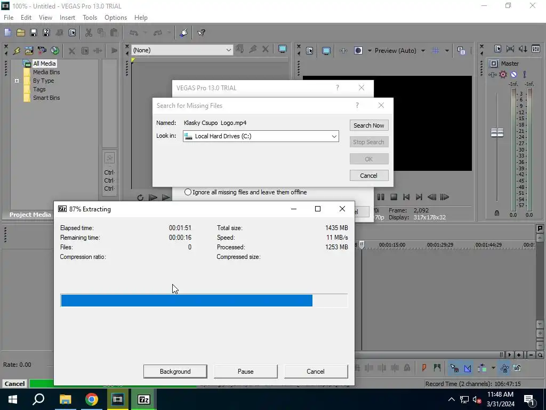Toggle Ignore Event Grouping icon
The height and width of the screenshot is (410, 546).
coord(517,368)
